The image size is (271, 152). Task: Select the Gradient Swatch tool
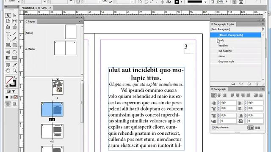[x=8, y=58]
